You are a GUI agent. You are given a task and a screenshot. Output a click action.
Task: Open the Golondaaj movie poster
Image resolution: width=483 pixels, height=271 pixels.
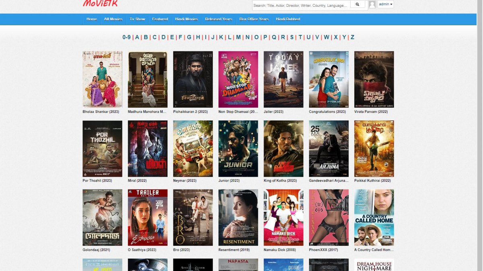[102, 218]
